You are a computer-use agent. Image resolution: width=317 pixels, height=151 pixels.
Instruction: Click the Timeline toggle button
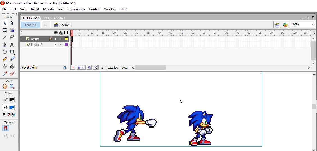(31, 25)
